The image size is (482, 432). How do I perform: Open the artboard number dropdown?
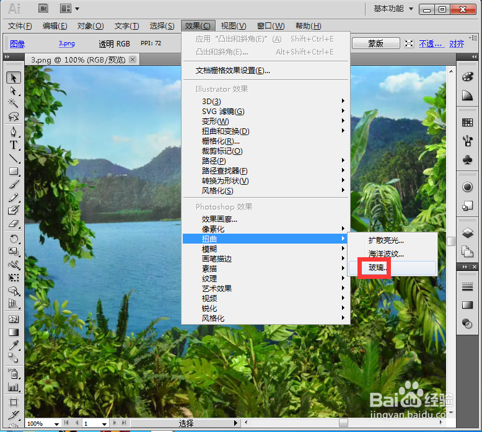tap(104, 424)
